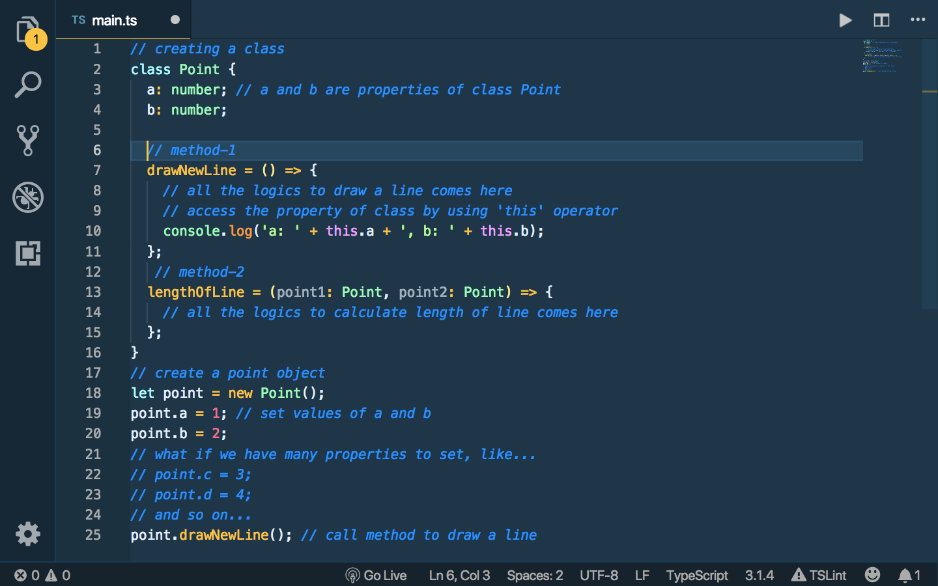Viewport: 938px width, 586px height.
Task: Change language mode via TypeScript indicator
Action: pos(697,576)
